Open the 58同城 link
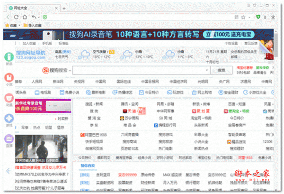 tap(165, 118)
